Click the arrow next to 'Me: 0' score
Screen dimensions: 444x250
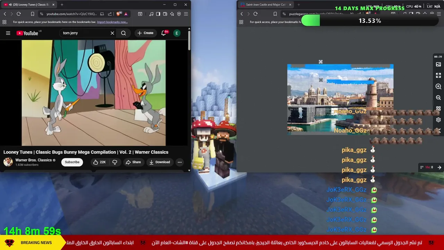click(439, 167)
